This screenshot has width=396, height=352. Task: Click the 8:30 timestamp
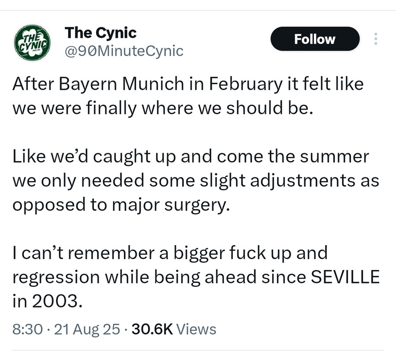[27, 329]
